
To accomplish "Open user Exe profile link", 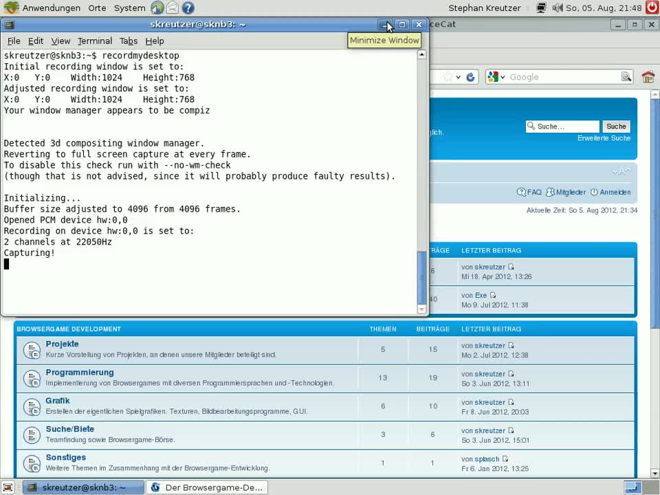I will click(481, 295).
